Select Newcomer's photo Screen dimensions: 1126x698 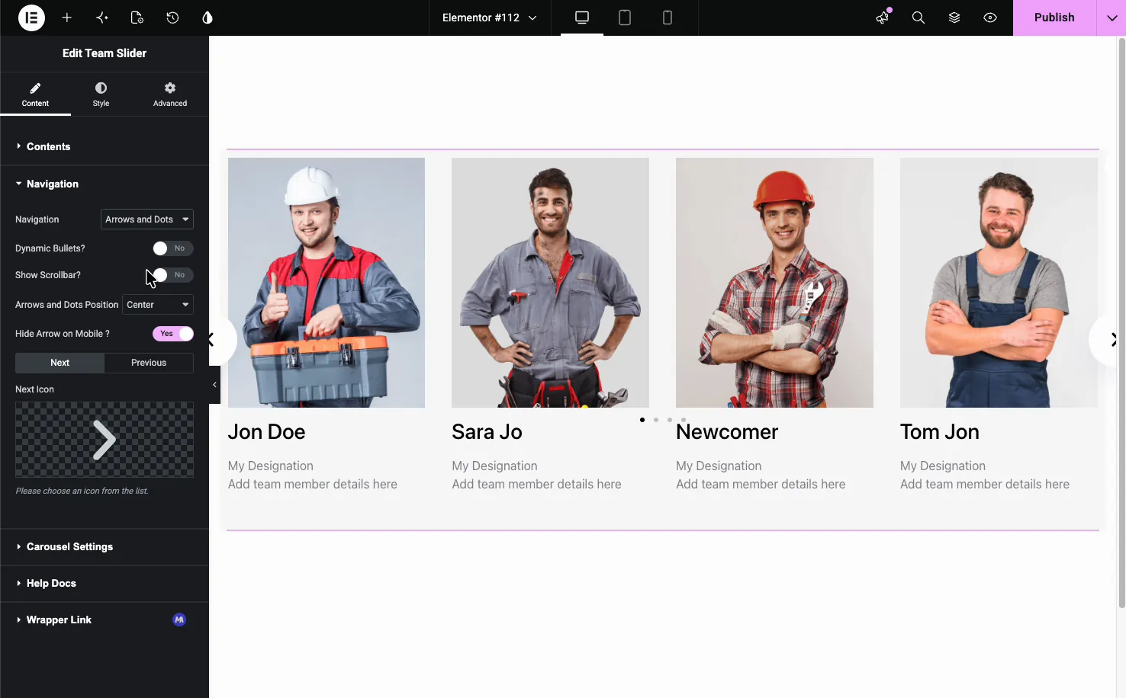(x=774, y=283)
